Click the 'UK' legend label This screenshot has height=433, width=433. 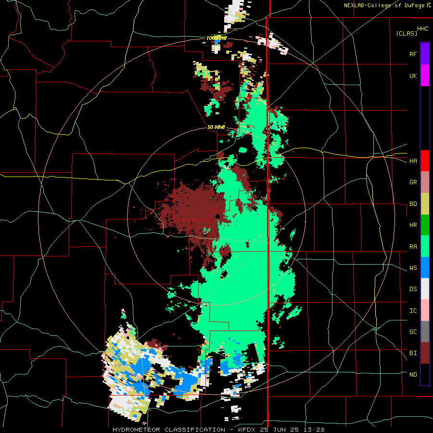[413, 76]
